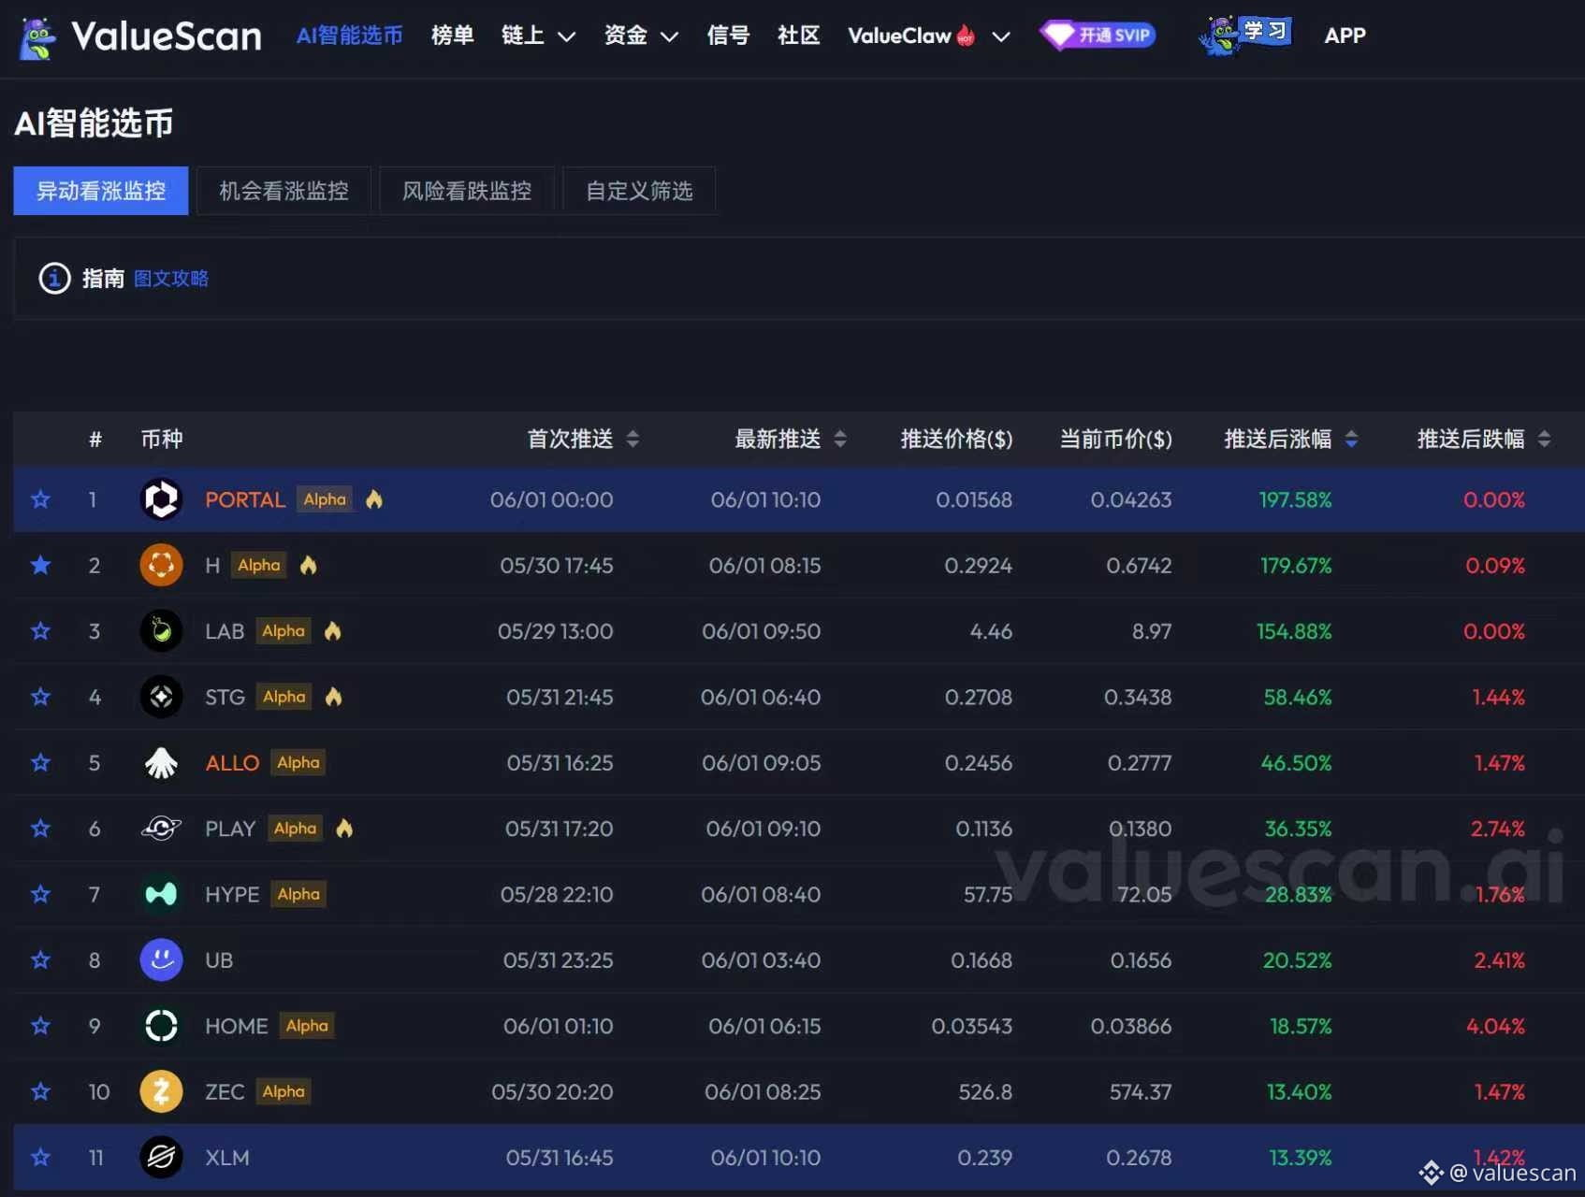Click the flame icon in LAB row

(x=332, y=630)
